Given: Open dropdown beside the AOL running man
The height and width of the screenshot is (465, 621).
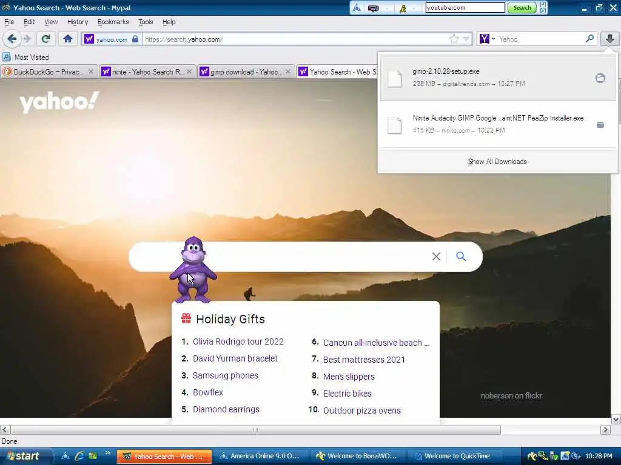Looking at the screenshot, I should 414,8.
